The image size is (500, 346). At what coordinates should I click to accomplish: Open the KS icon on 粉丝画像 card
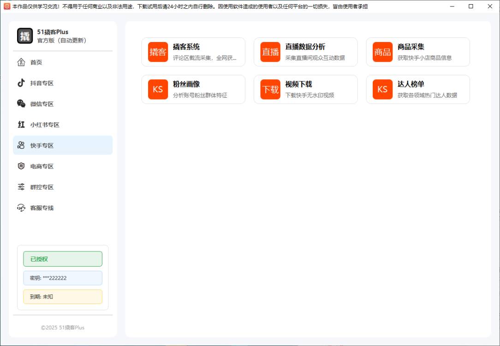pos(158,89)
